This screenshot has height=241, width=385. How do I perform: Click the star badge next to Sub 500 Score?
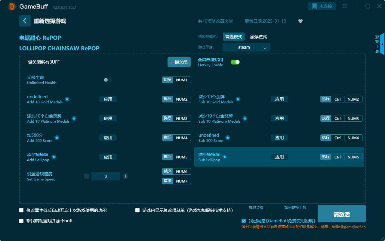click(228, 138)
